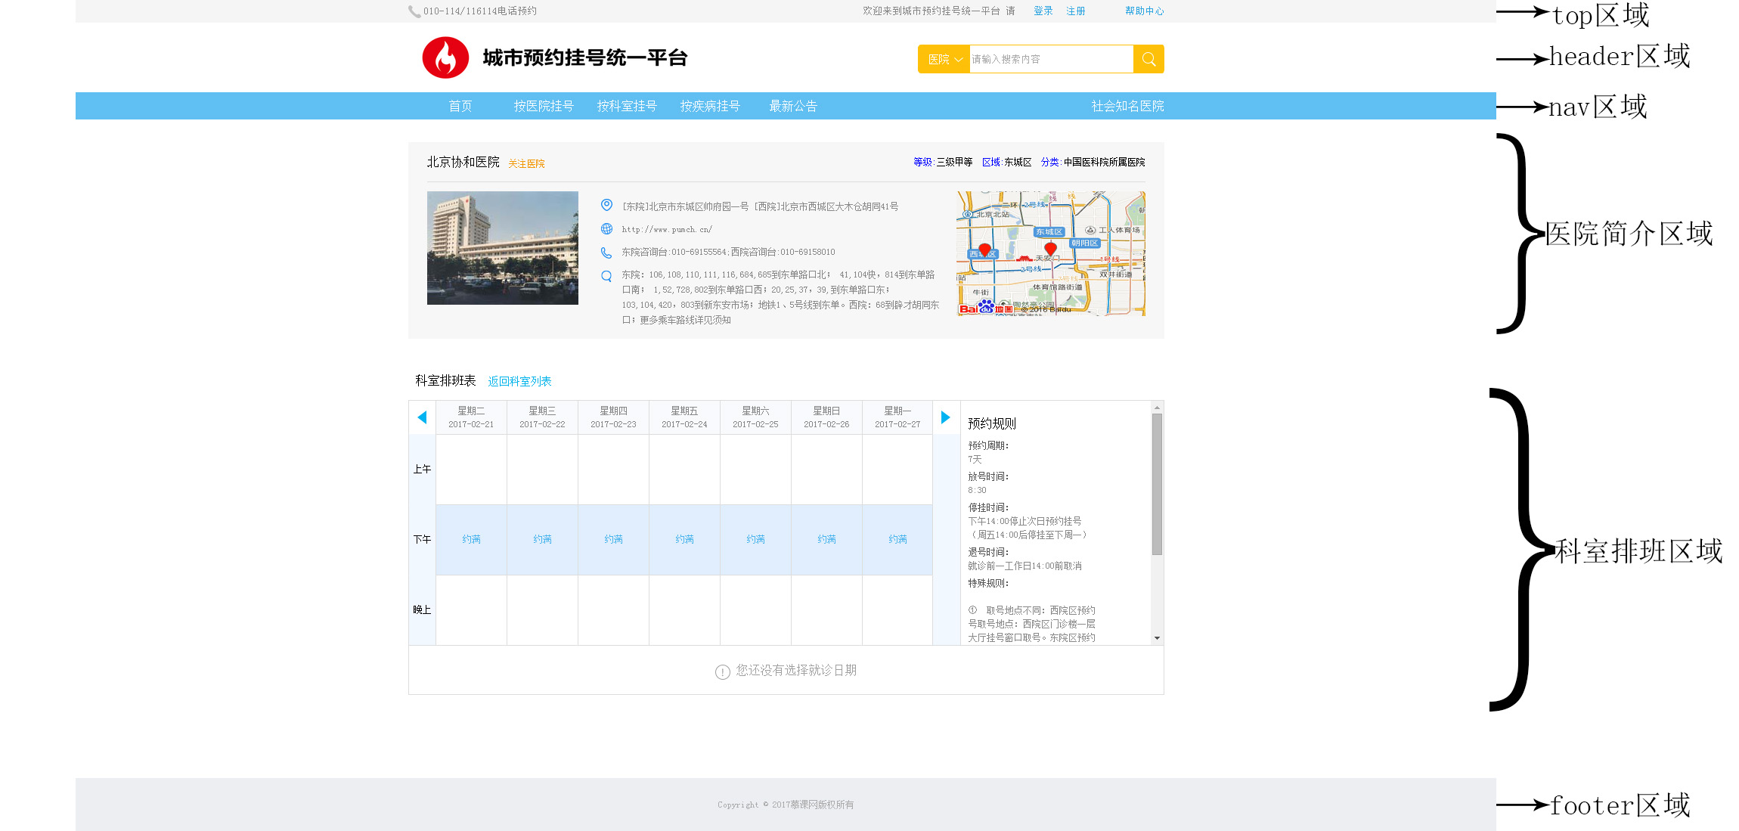Click the location pin icon beside hospital address
The image size is (1739, 831).
tap(606, 205)
